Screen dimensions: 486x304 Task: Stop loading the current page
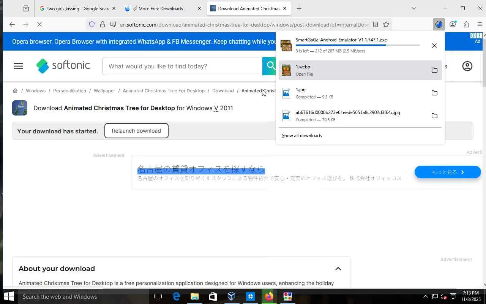tap(39, 24)
